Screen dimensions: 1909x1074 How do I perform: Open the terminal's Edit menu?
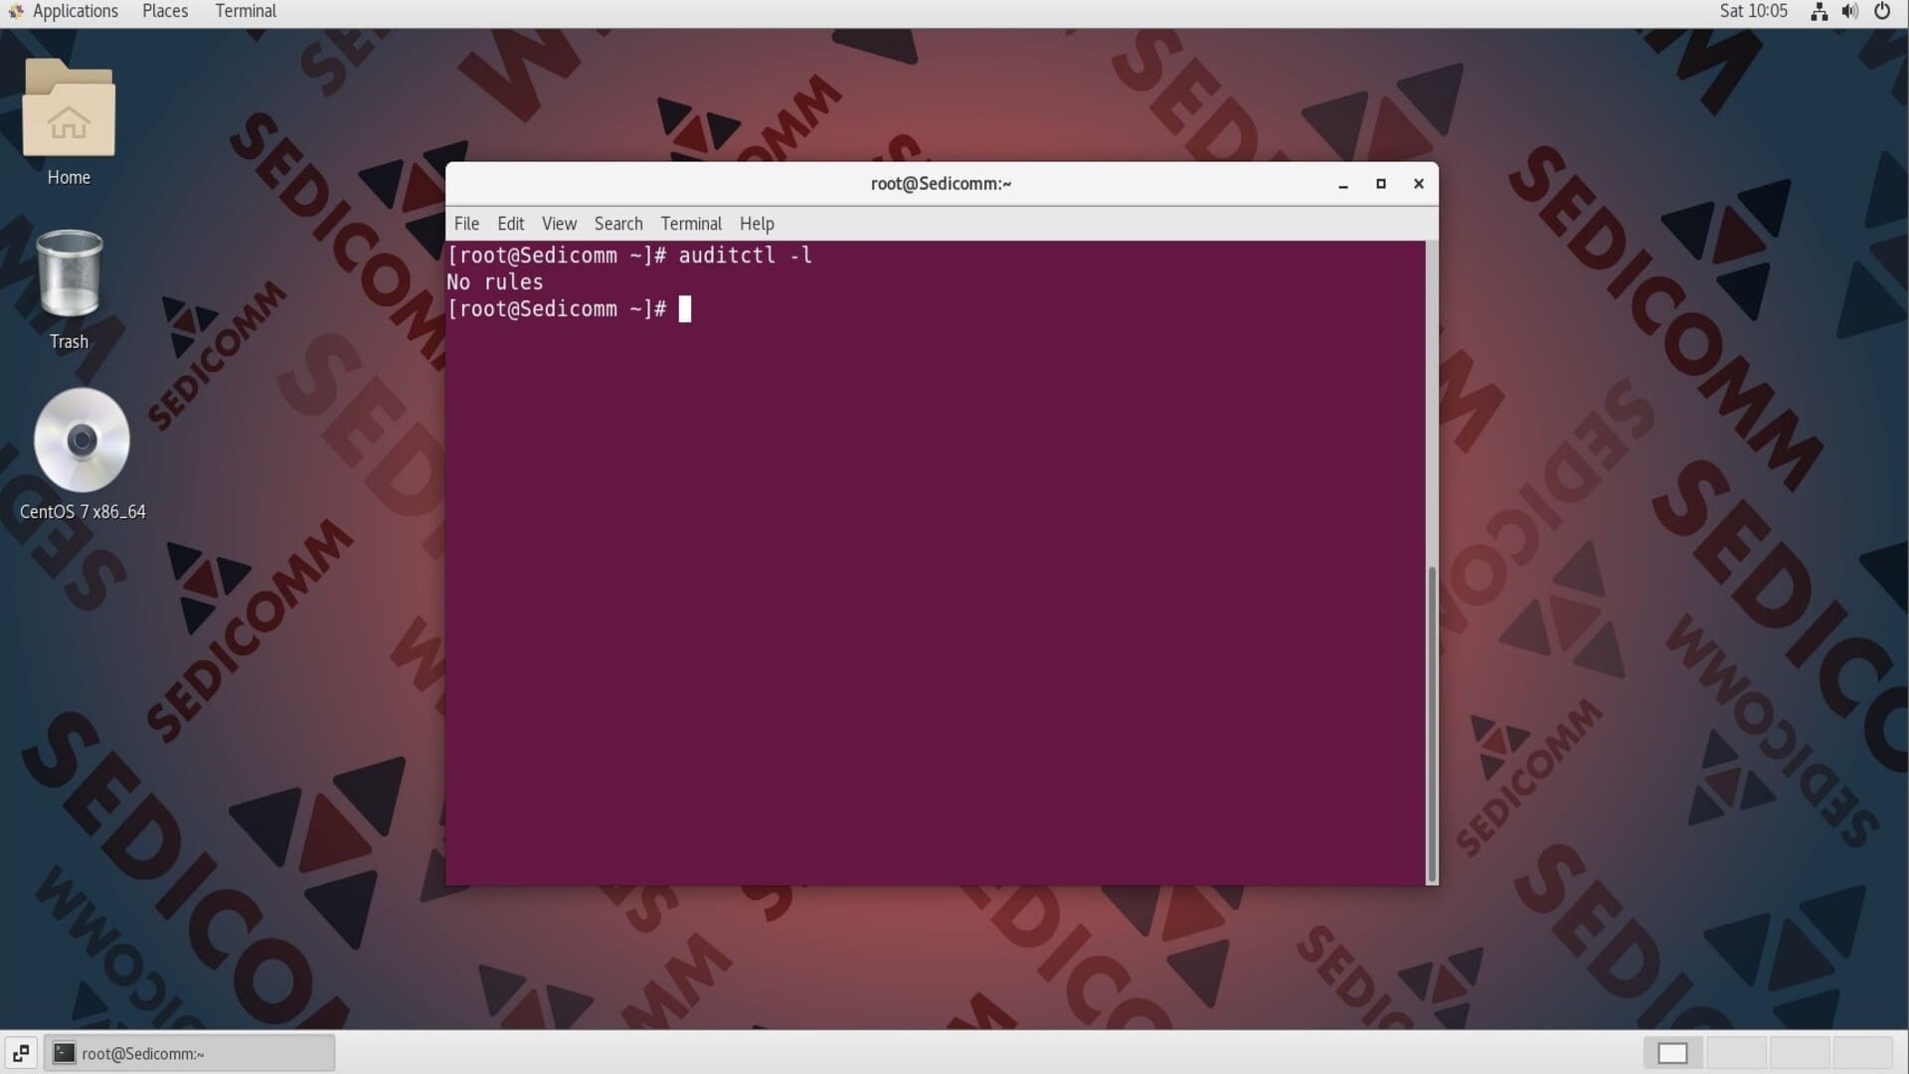point(510,224)
